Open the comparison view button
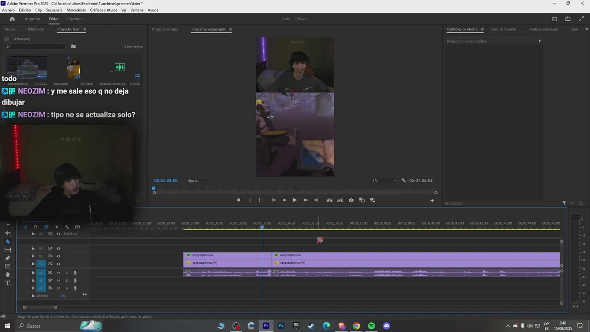 tap(362, 200)
